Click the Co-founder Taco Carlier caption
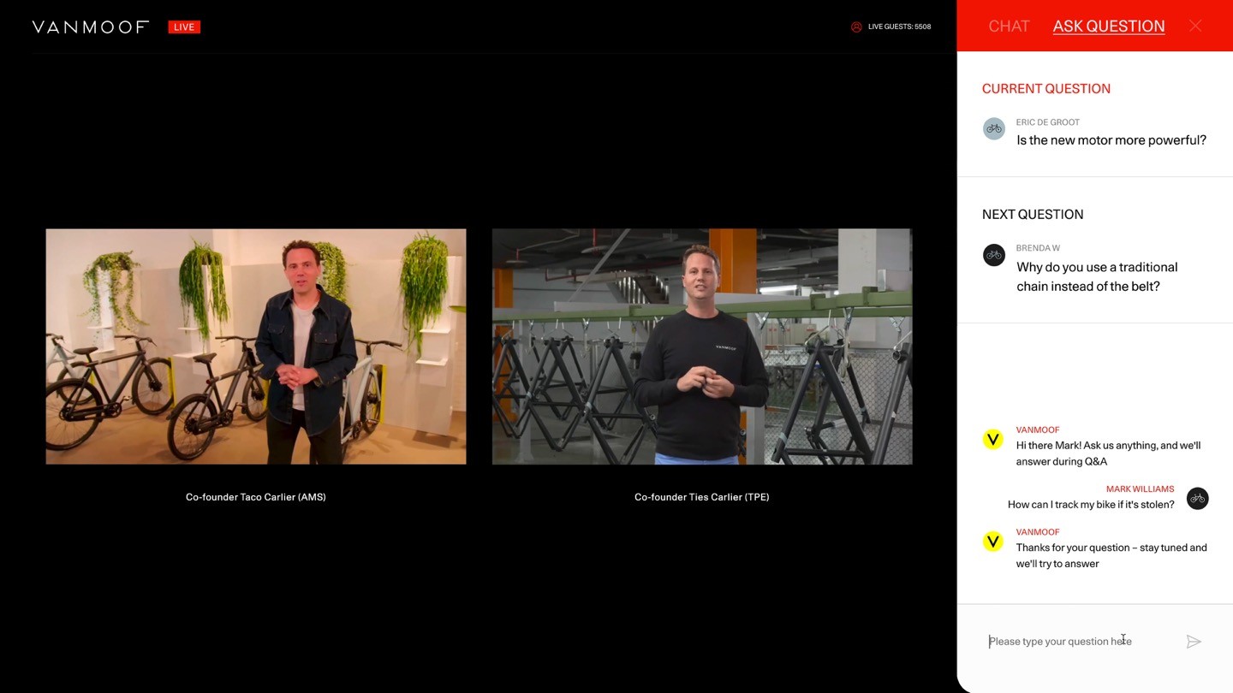 pyautogui.click(x=256, y=497)
